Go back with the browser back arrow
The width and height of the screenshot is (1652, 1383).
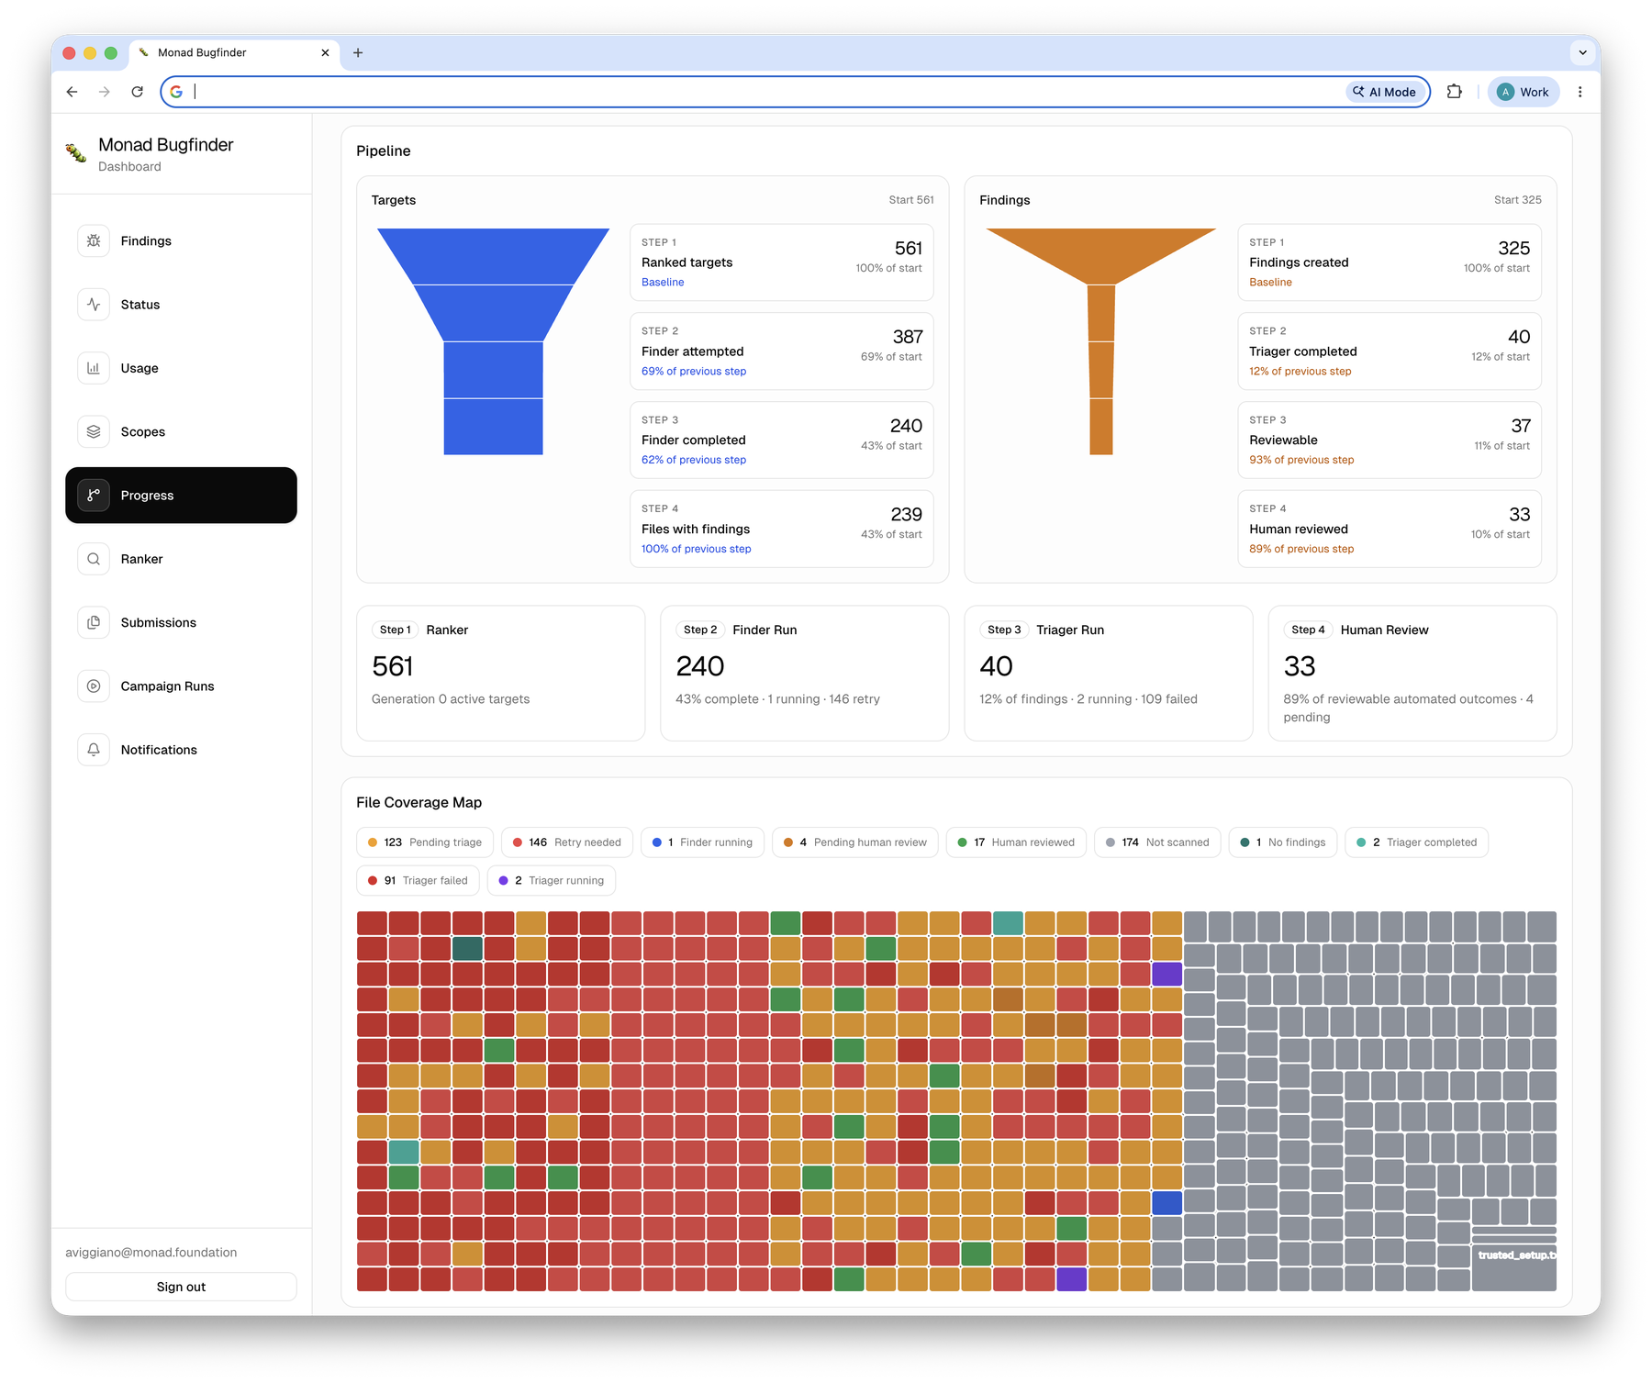73,92
